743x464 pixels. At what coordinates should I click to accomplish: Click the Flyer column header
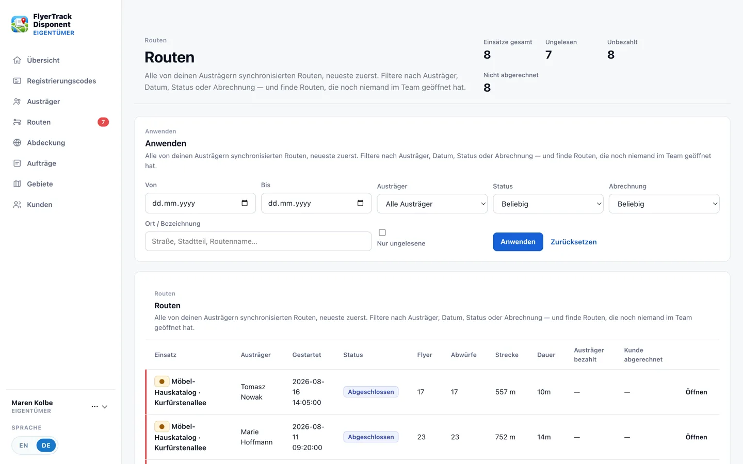(x=425, y=355)
